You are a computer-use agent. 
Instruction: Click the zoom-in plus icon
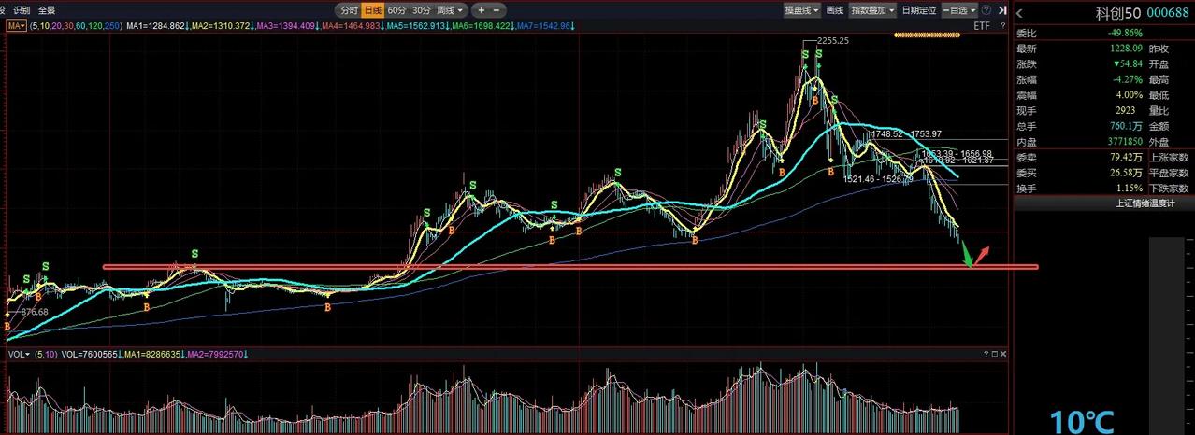(482, 10)
